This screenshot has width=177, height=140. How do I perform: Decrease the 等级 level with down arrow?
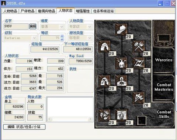pos(62,40)
